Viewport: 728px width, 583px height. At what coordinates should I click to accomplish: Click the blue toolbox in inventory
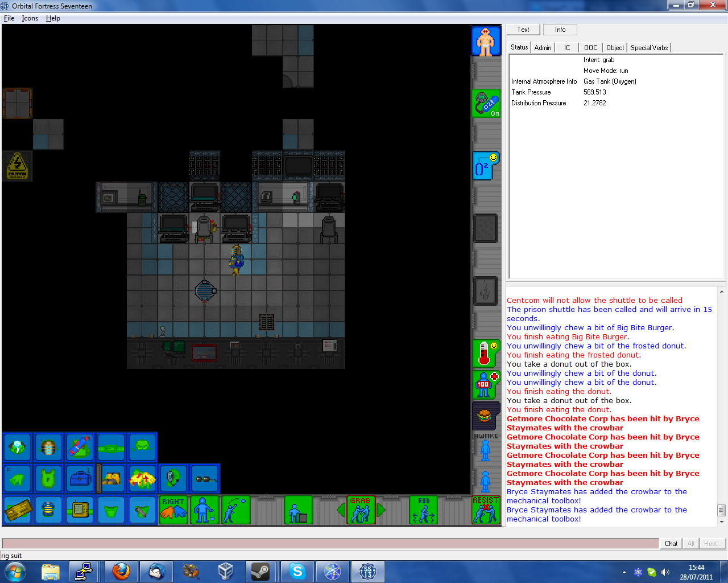coord(80,479)
